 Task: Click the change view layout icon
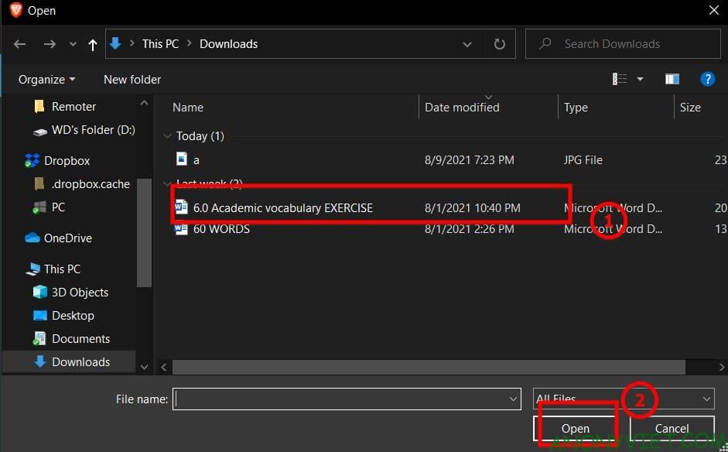tap(620, 79)
